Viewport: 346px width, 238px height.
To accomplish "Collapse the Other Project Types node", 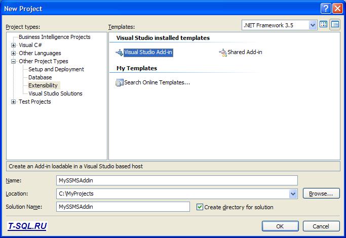I will click(14, 62).
